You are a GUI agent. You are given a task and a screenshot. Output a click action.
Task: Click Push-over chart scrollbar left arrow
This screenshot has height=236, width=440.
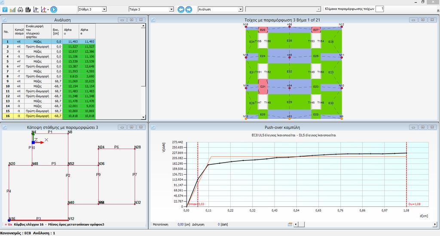296,224
